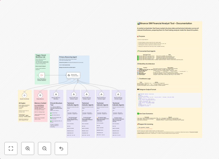219x159 pixels.
Task: Click the reset zoom arrow button
Action: (61, 148)
